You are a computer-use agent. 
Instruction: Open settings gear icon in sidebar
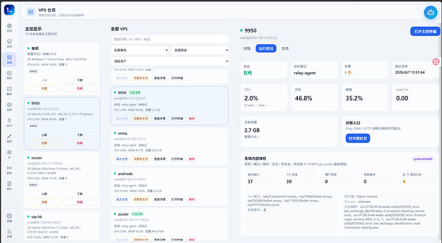pos(10,217)
